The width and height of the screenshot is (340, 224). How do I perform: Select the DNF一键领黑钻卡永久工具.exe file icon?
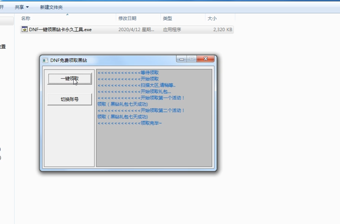25,29
